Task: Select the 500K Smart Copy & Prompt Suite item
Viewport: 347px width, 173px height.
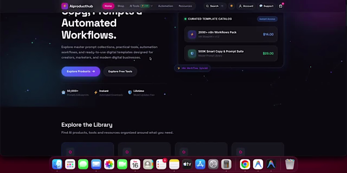Action: [x=231, y=53]
